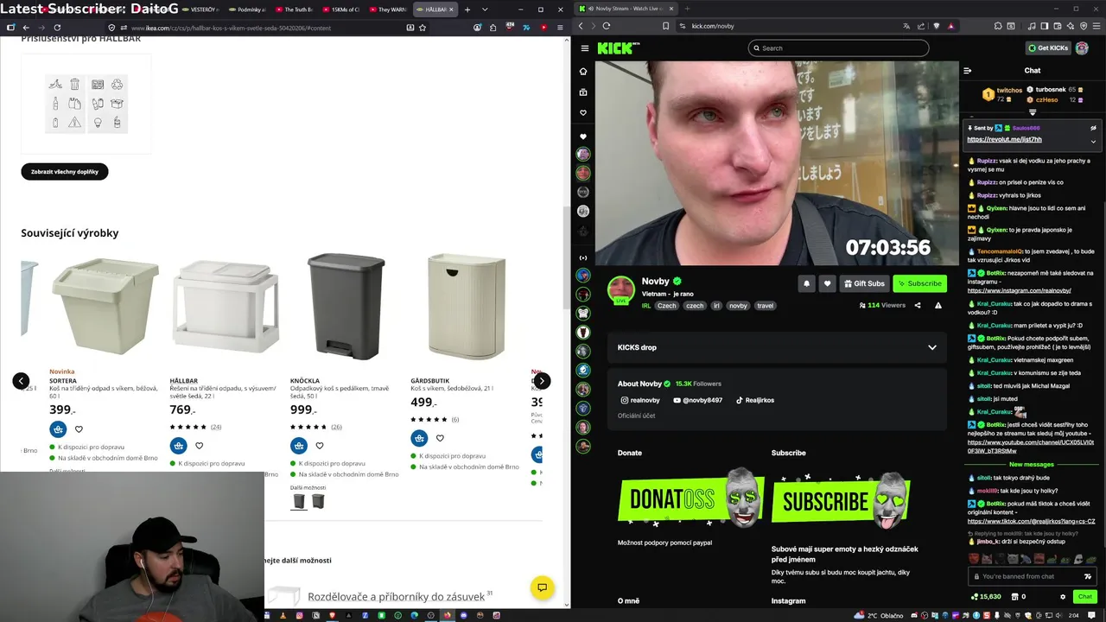Go to Kick home icon in sidebar
Viewport: 1106px width, 622px height.
point(583,72)
